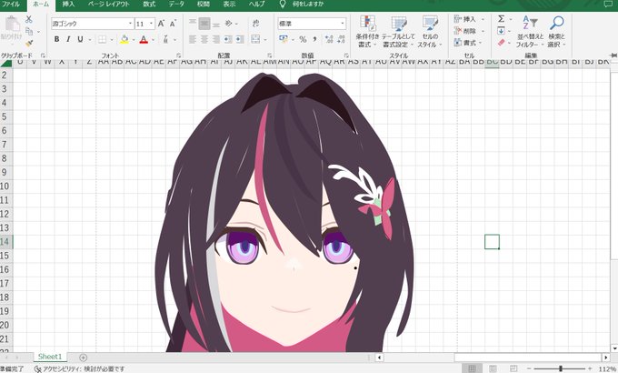Select the Sheet1 worksheet tab

click(x=50, y=357)
